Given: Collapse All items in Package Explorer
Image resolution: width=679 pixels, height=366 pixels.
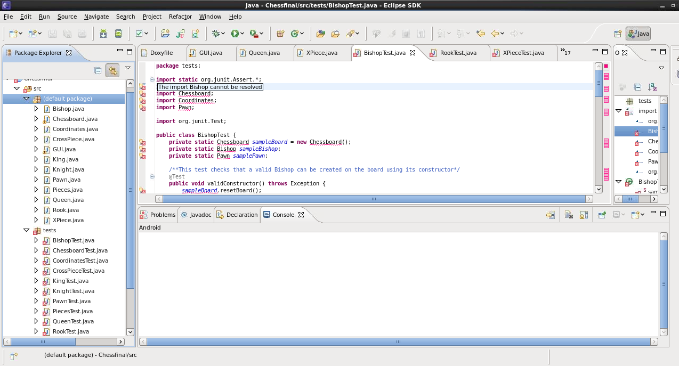Looking at the screenshot, I should point(98,70).
